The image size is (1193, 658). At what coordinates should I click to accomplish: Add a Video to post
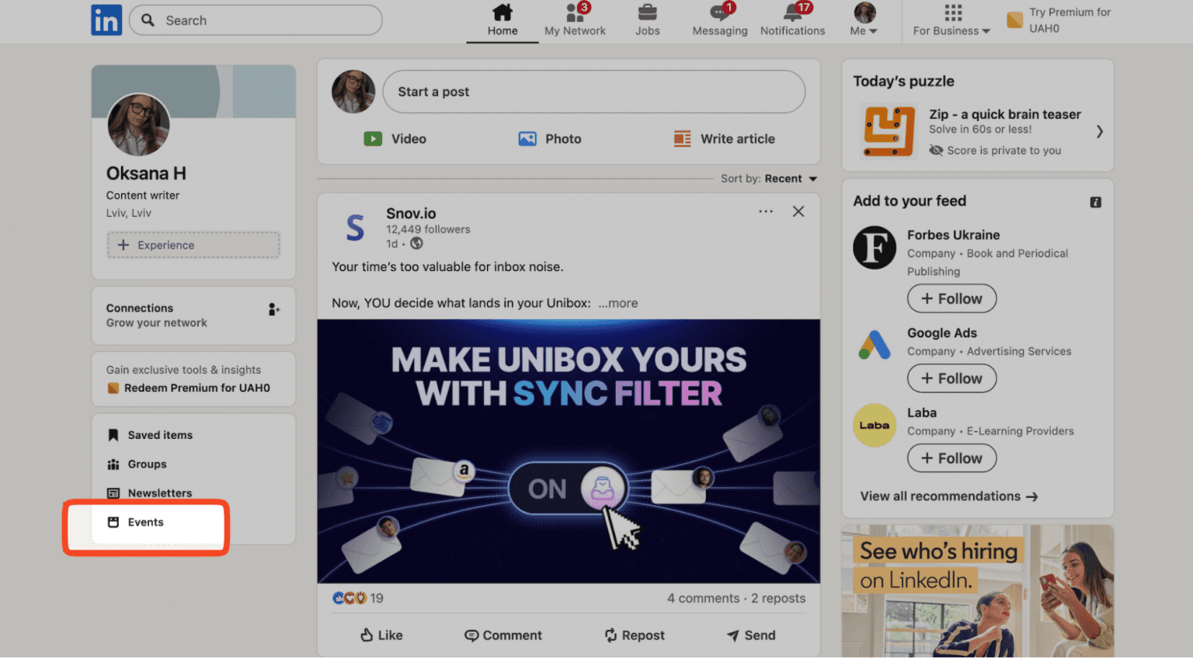click(x=395, y=139)
